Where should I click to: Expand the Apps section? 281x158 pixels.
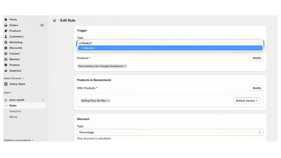(8, 93)
